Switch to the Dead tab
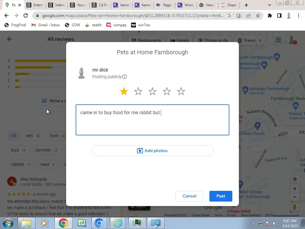 pos(229,5)
